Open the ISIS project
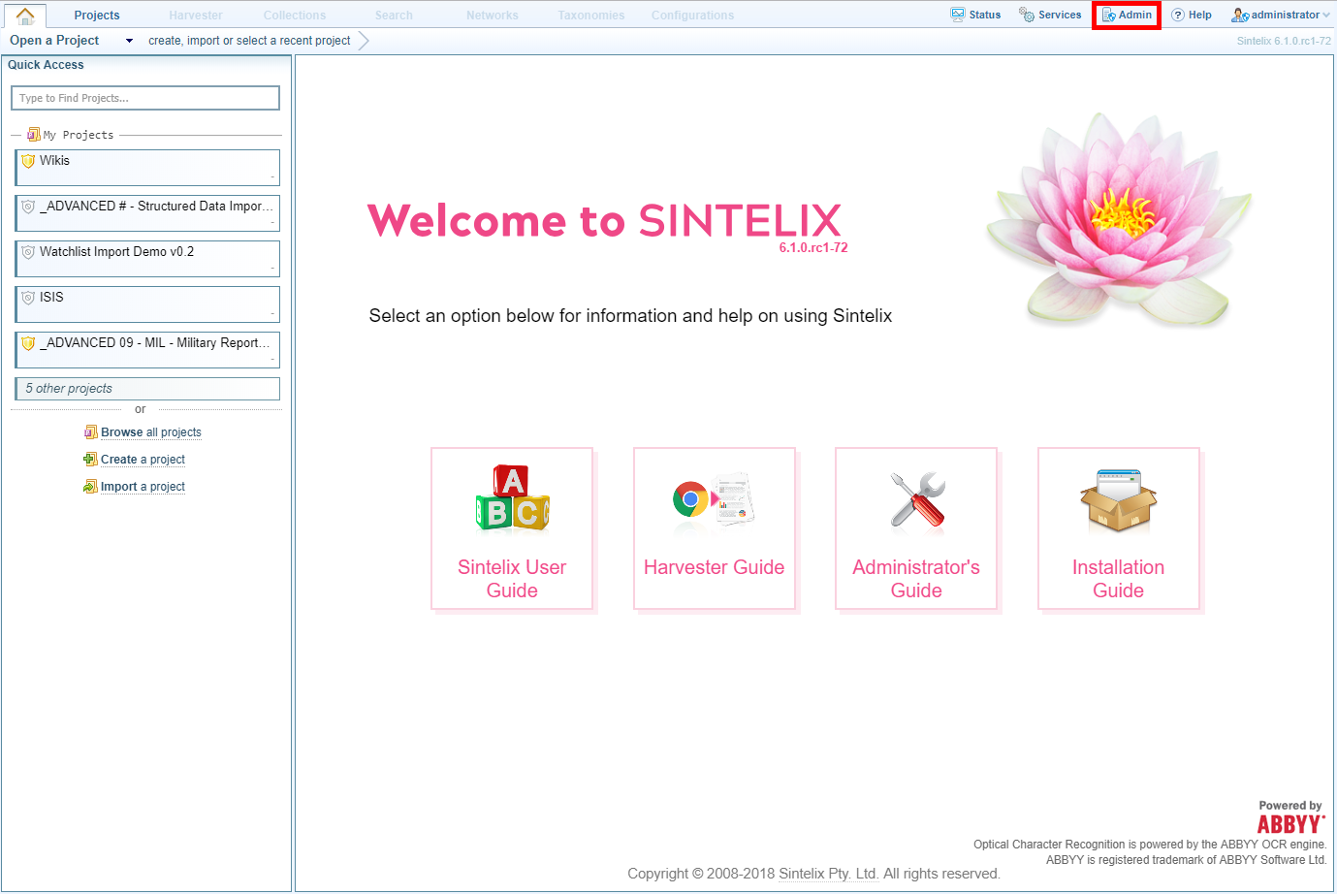The image size is (1337, 894). click(147, 303)
